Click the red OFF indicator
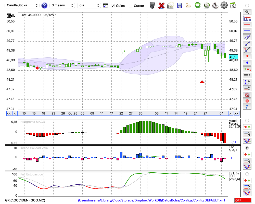Viewport: 255px width, 204px height. (243, 200)
